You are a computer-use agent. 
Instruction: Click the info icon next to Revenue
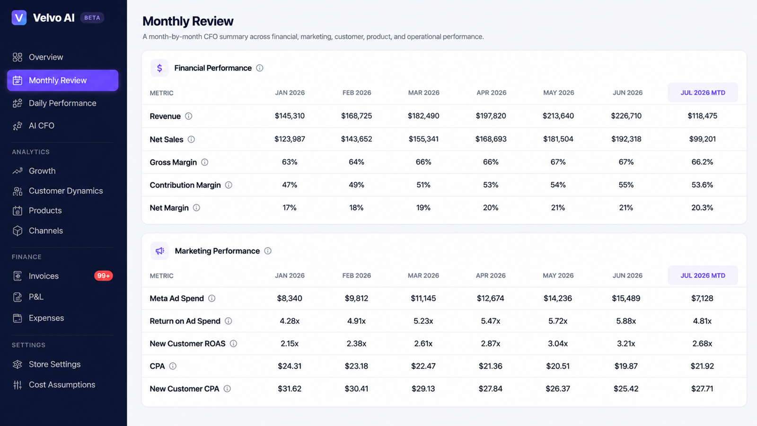[188, 116]
